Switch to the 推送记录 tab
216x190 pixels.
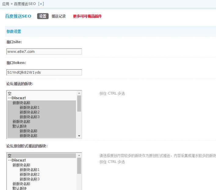pos(59,16)
